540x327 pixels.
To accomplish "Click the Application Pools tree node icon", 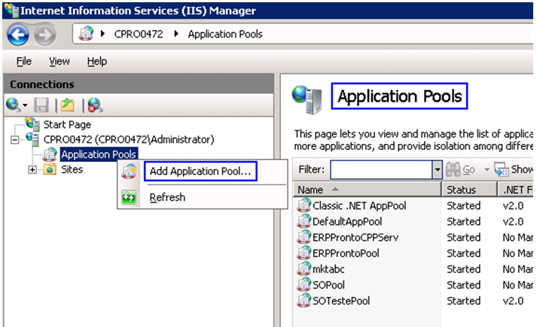I will click(x=50, y=154).
